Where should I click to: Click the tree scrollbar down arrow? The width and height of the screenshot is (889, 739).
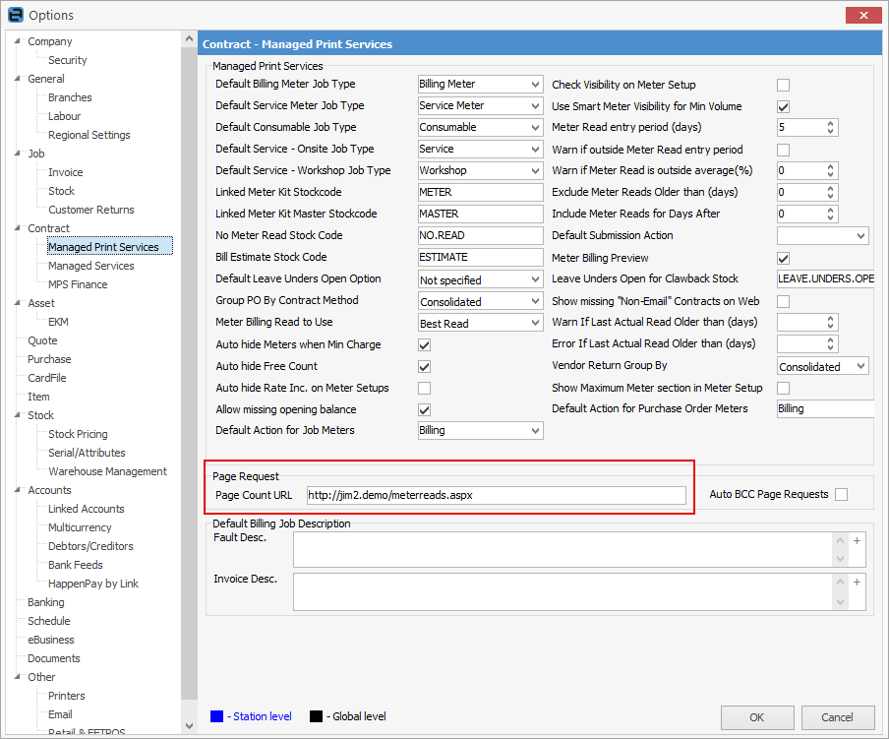[189, 726]
